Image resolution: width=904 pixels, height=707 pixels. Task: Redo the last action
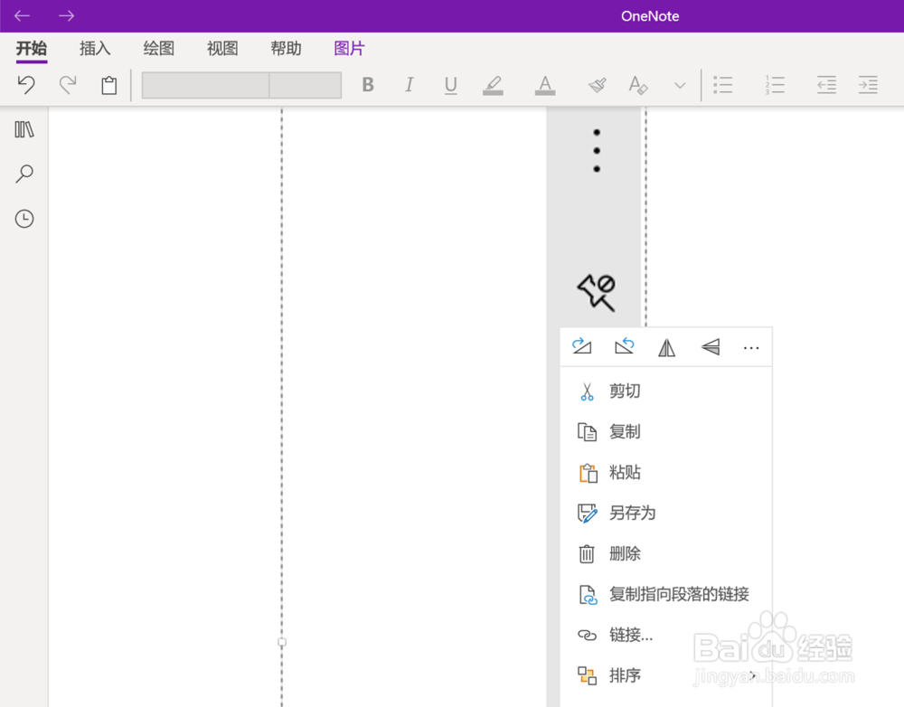[x=68, y=85]
